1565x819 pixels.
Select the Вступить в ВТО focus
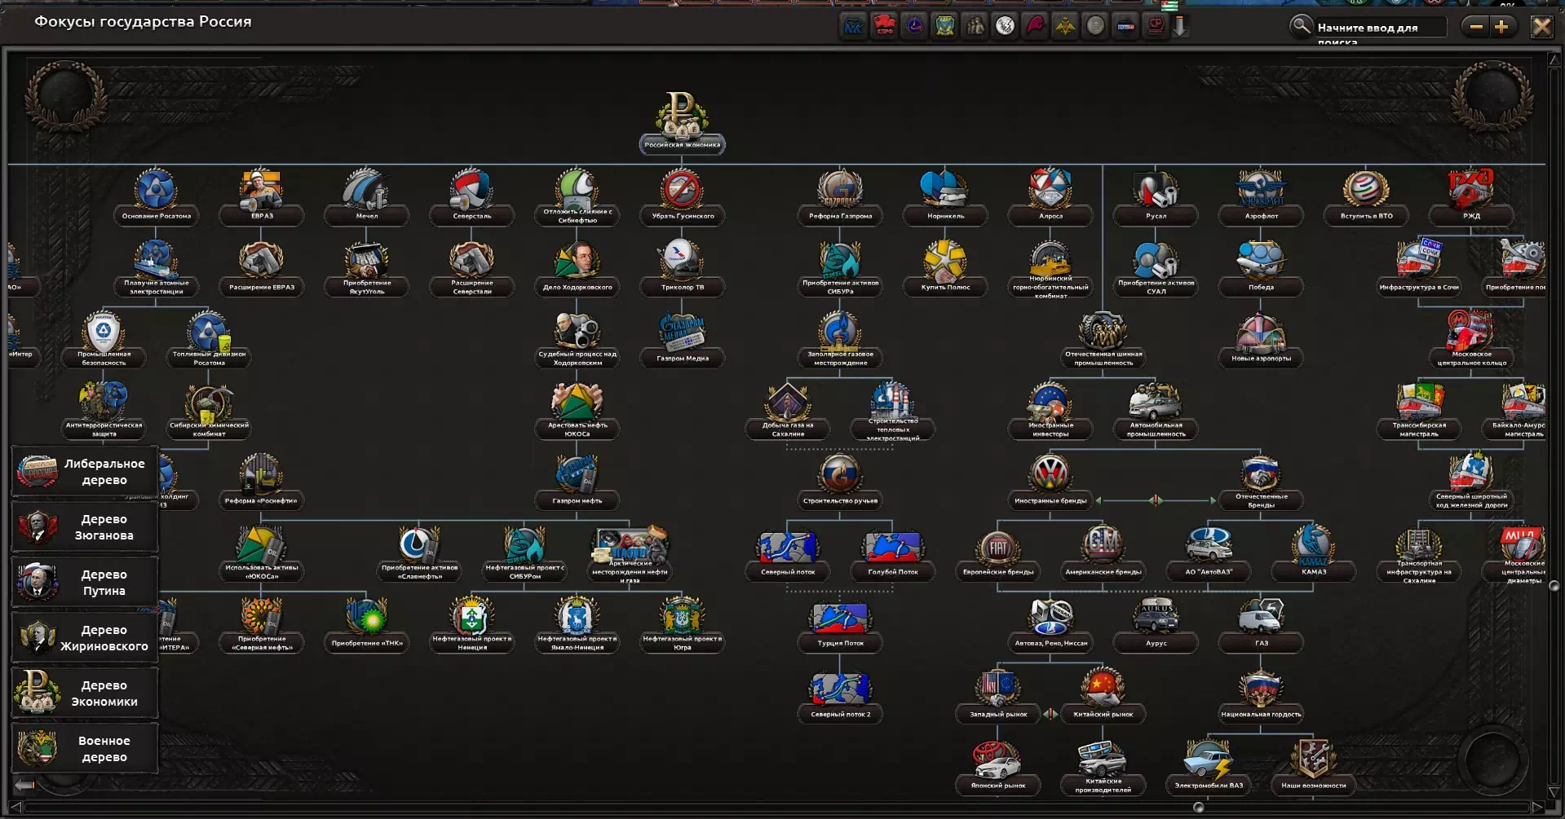pyautogui.click(x=1366, y=196)
